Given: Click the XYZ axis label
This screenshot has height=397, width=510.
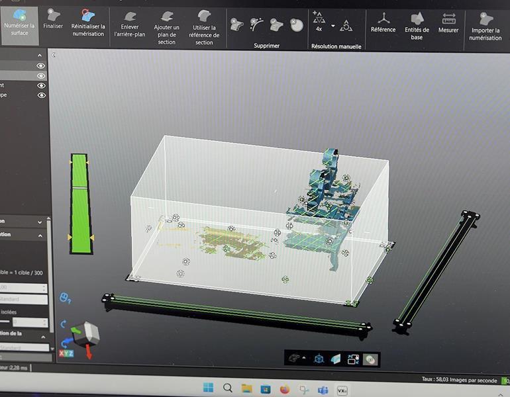Looking at the screenshot, I should pyautogui.click(x=66, y=353).
